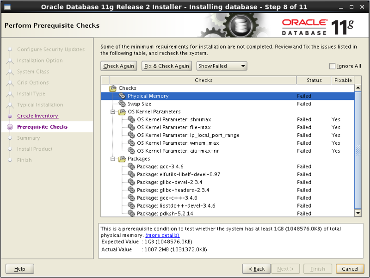Screen dimensions: 370x278
Task: Click the Yes fixable value for shmmax
Action: click(336, 119)
